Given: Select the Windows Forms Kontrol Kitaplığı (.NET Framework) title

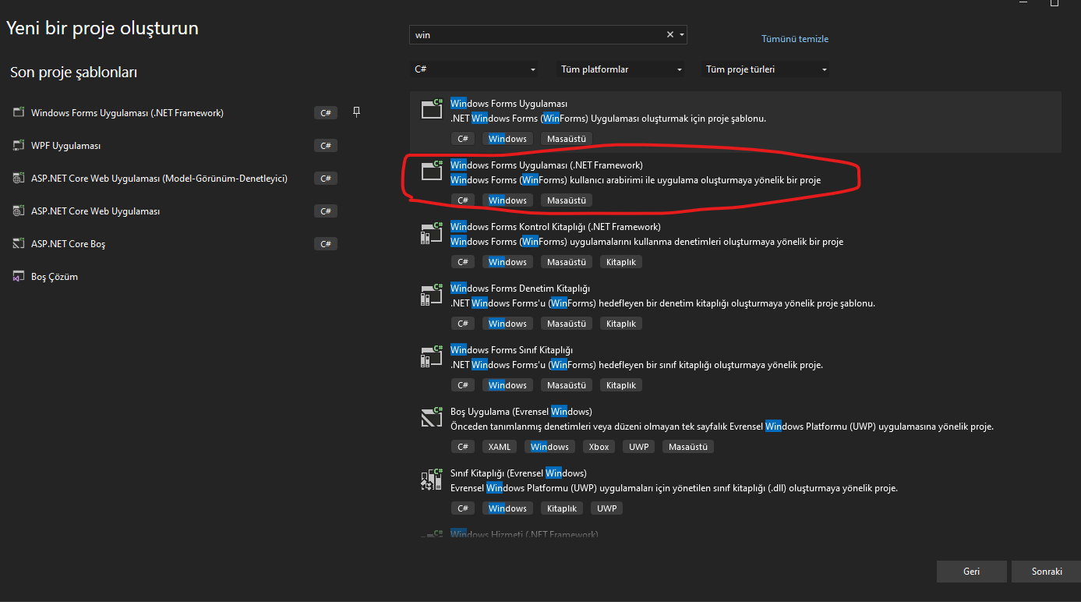Looking at the screenshot, I should pyautogui.click(x=556, y=227).
